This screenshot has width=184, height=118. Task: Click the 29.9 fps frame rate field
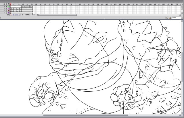click(28, 15)
